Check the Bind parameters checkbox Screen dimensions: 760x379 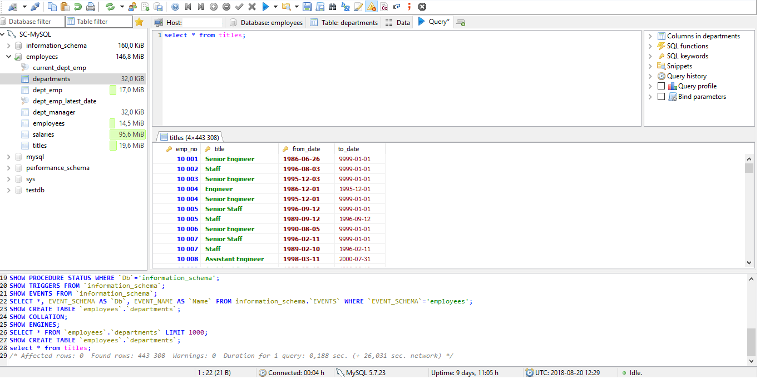coord(661,97)
